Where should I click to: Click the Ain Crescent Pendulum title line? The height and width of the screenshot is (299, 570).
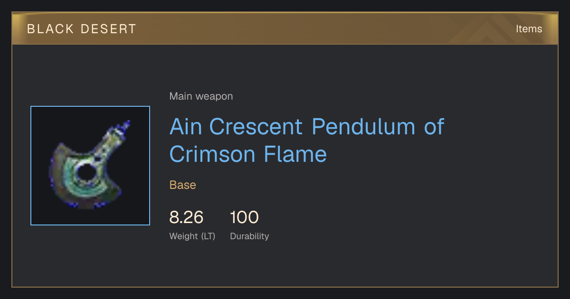tap(307, 127)
